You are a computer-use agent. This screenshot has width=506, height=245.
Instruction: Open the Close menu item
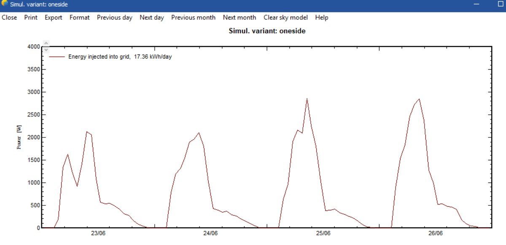pos(9,17)
